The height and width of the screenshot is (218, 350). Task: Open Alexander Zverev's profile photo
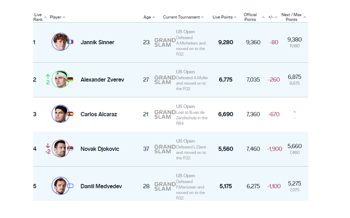[x=60, y=79]
